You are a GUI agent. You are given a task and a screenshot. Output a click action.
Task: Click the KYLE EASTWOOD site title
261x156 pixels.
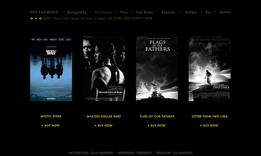click(44, 12)
